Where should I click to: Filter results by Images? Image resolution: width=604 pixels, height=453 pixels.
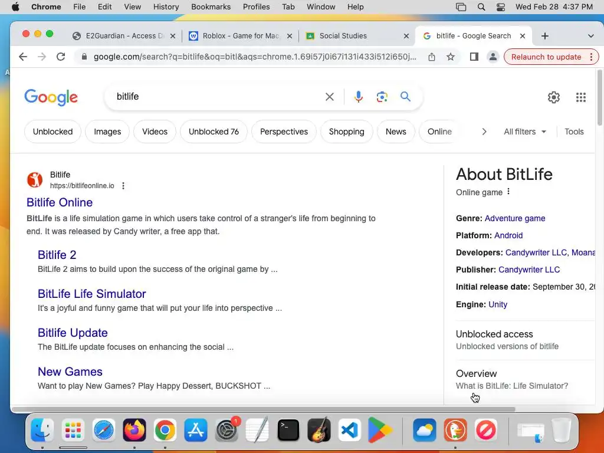click(107, 132)
